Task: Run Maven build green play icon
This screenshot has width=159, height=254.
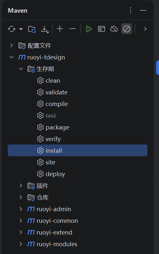Action: pos(89,29)
